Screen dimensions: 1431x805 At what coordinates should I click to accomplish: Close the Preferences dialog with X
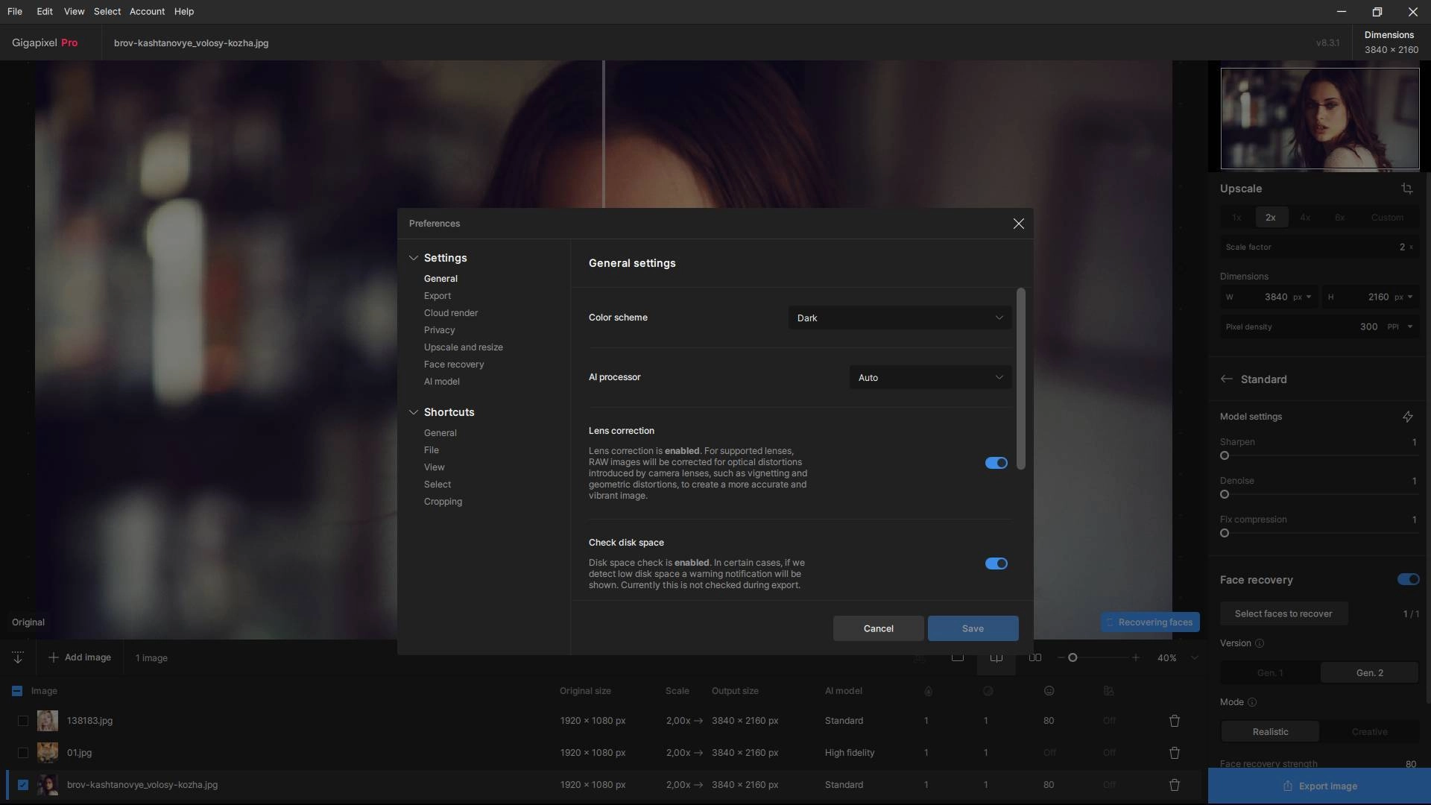(1018, 224)
